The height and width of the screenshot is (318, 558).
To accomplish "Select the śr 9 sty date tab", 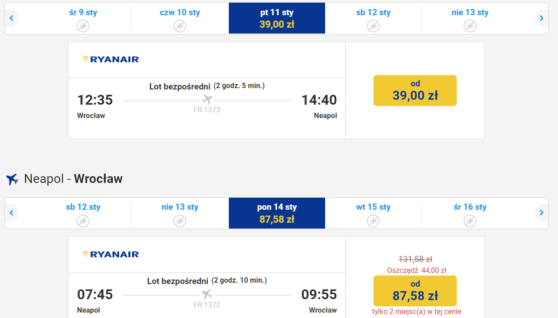I will [83, 18].
